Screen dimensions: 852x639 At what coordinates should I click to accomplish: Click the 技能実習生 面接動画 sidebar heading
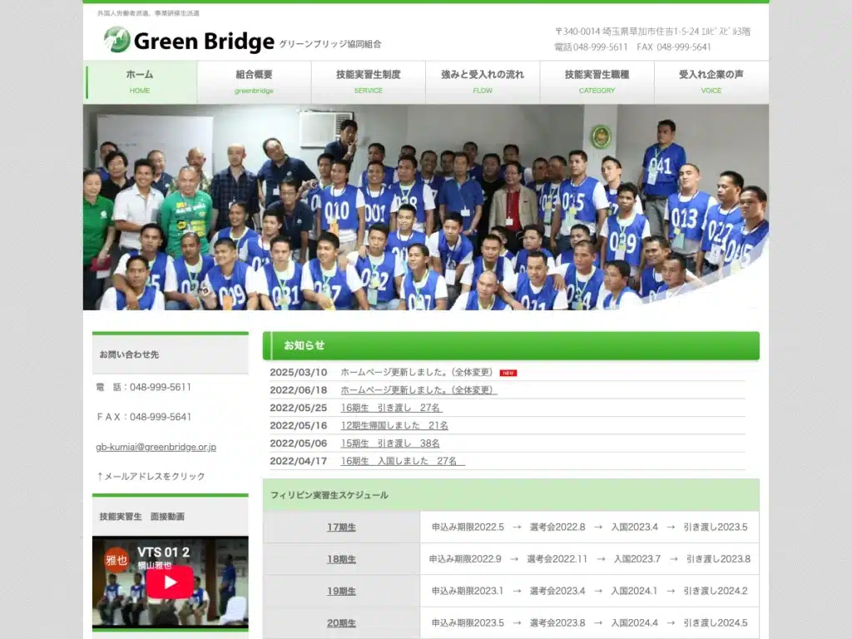tap(141, 516)
